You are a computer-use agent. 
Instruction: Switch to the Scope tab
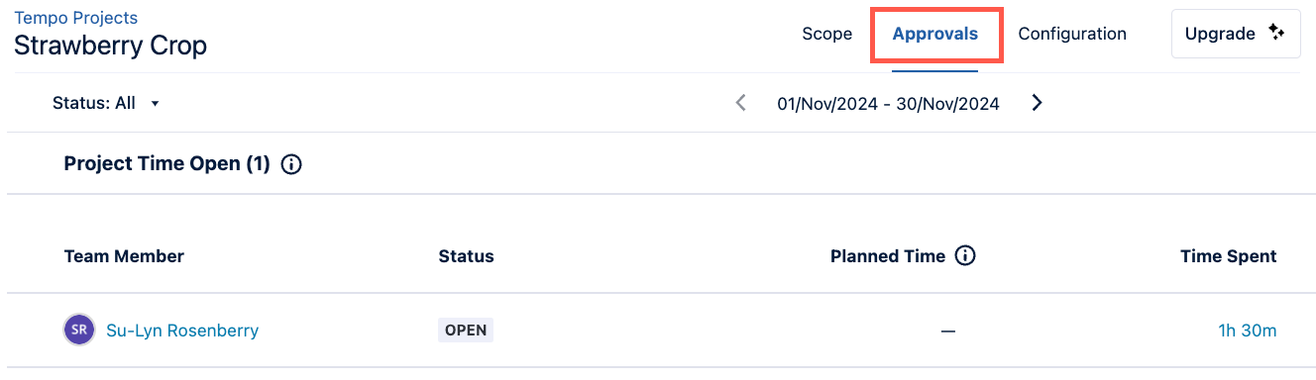click(x=827, y=34)
